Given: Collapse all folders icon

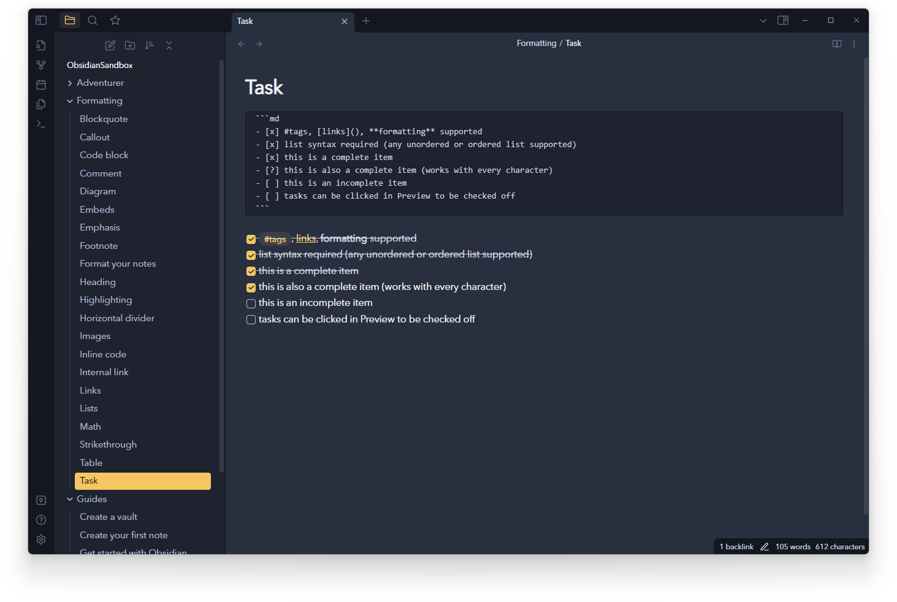Looking at the screenshot, I should coord(169,45).
